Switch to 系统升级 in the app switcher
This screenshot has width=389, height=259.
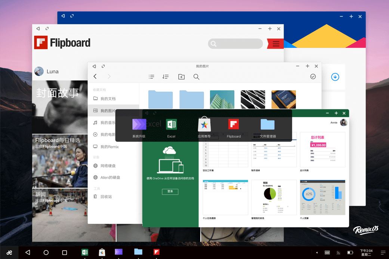click(x=139, y=128)
